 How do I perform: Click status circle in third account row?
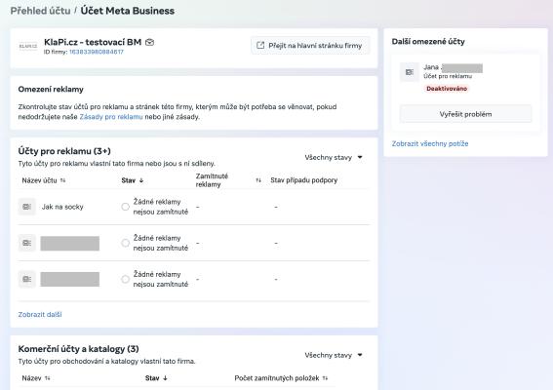coord(125,279)
